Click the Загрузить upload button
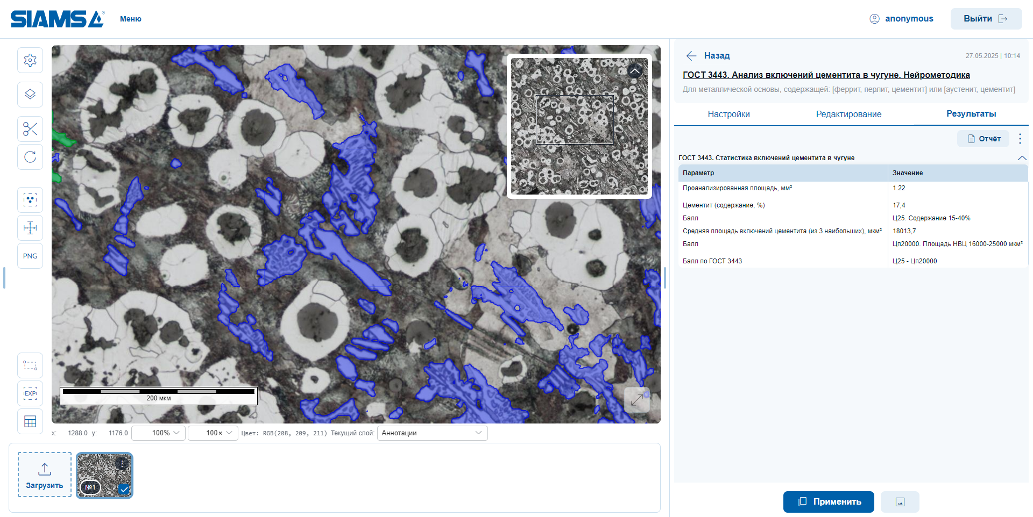1033x517 pixels. click(45, 475)
